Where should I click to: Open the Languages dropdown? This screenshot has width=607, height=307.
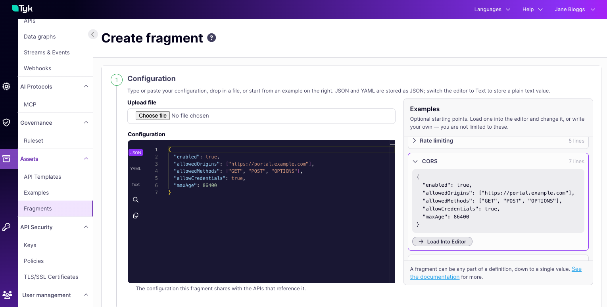click(492, 9)
